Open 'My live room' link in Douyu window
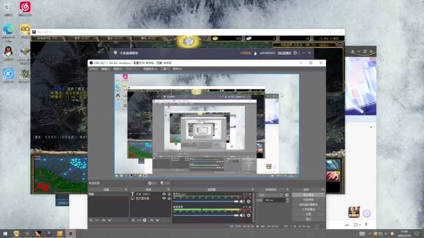424x238 pixels. click(x=284, y=53)
